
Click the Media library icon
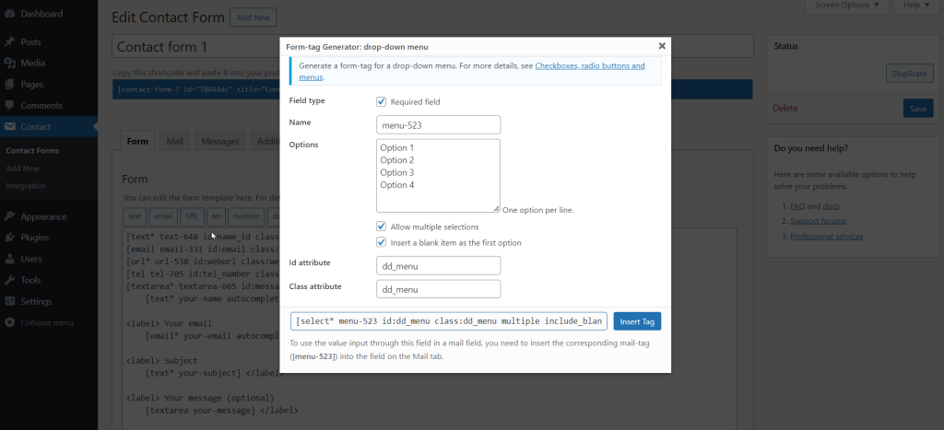click(9, 63)
